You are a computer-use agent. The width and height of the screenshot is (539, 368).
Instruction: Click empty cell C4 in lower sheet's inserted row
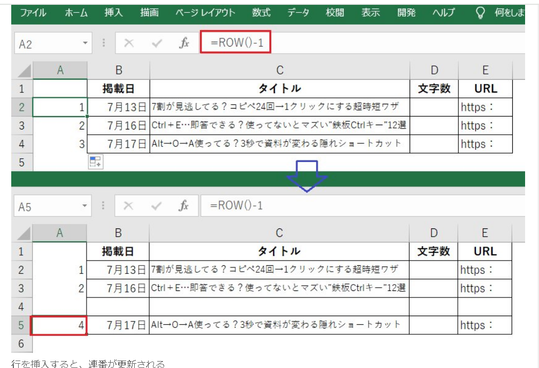pyautogui.click(x=279, y=307)
